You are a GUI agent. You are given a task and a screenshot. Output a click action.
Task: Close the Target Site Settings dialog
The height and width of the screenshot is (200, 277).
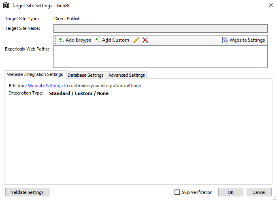coord(271,5)
